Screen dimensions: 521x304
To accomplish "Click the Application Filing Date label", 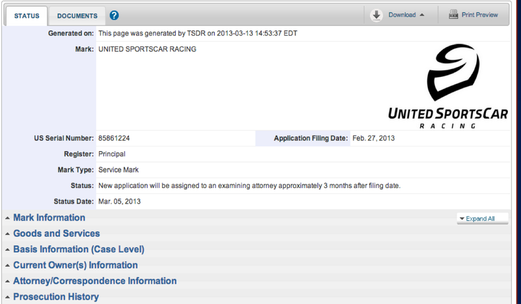I will click(311, 138).
